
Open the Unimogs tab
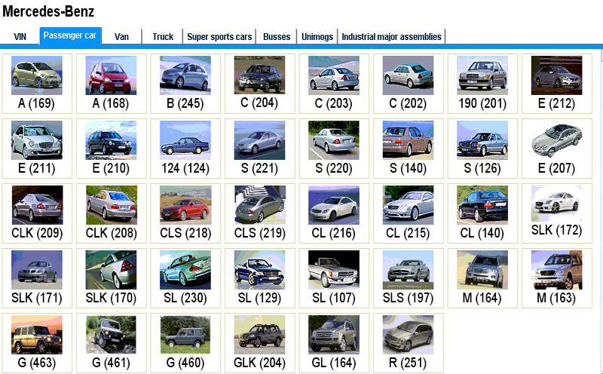tap(317, 36)
